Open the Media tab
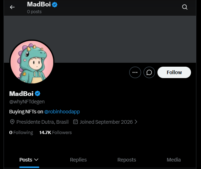Screen dimensions: 201x169 tap(174, 160)
